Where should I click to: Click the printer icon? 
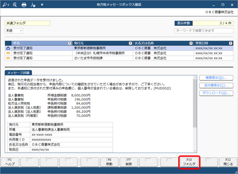[24, 5]
